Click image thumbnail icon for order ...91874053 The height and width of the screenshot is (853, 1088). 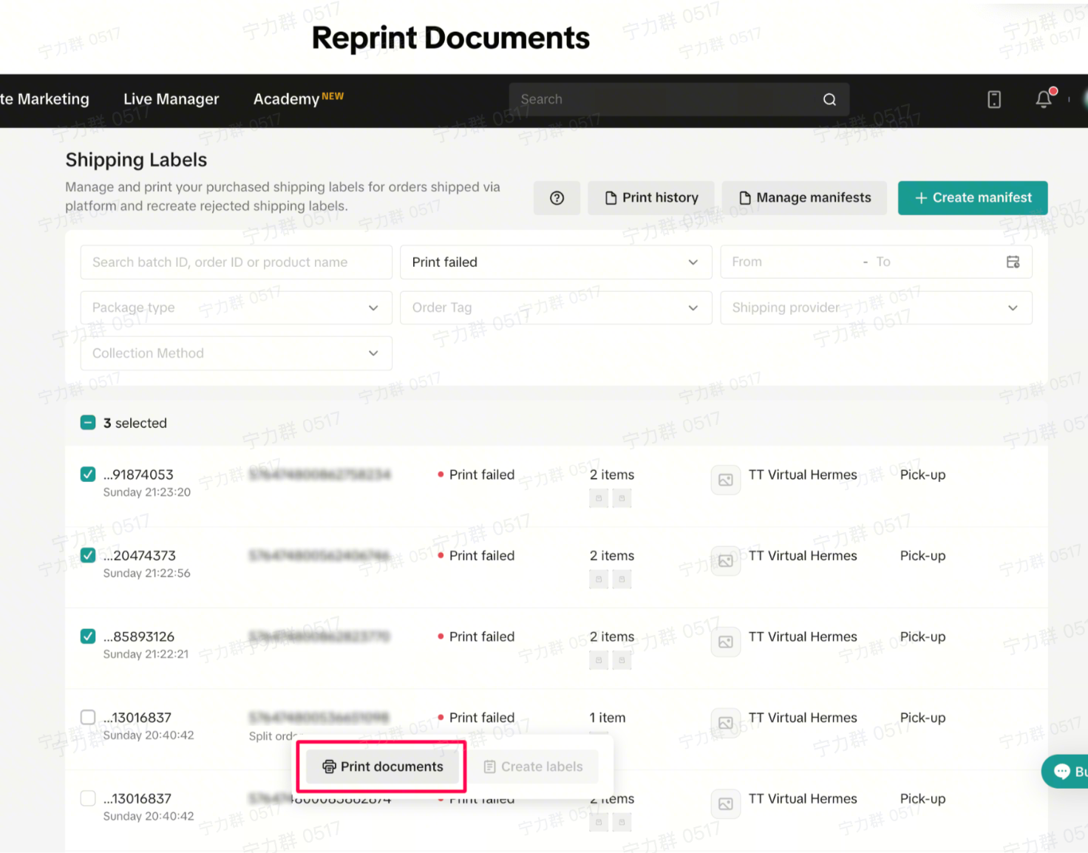tap(725, 480)
